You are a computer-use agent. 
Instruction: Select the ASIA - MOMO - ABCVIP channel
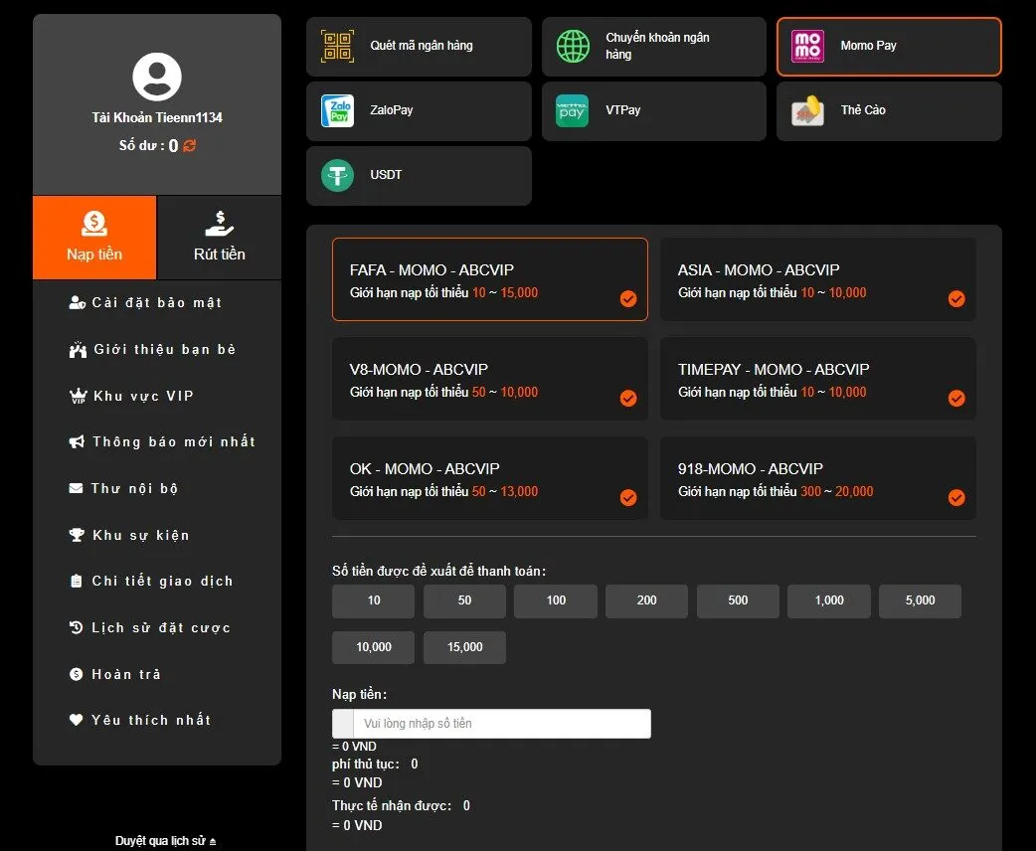click(817, 279)
